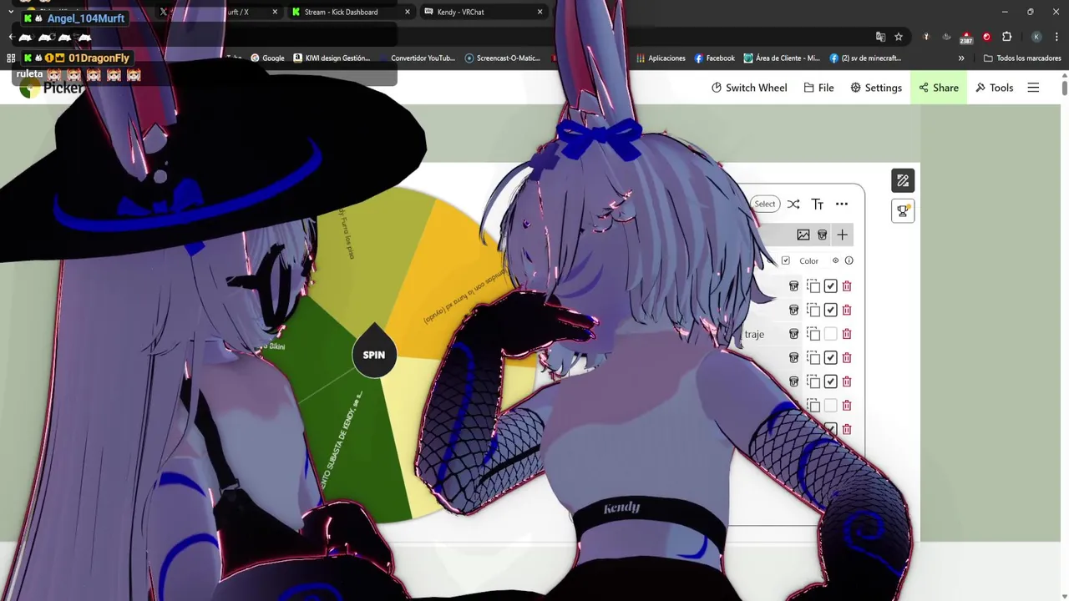1069x601 pixels.
Task: Open the Facebook bookmark
Action: 715,58
